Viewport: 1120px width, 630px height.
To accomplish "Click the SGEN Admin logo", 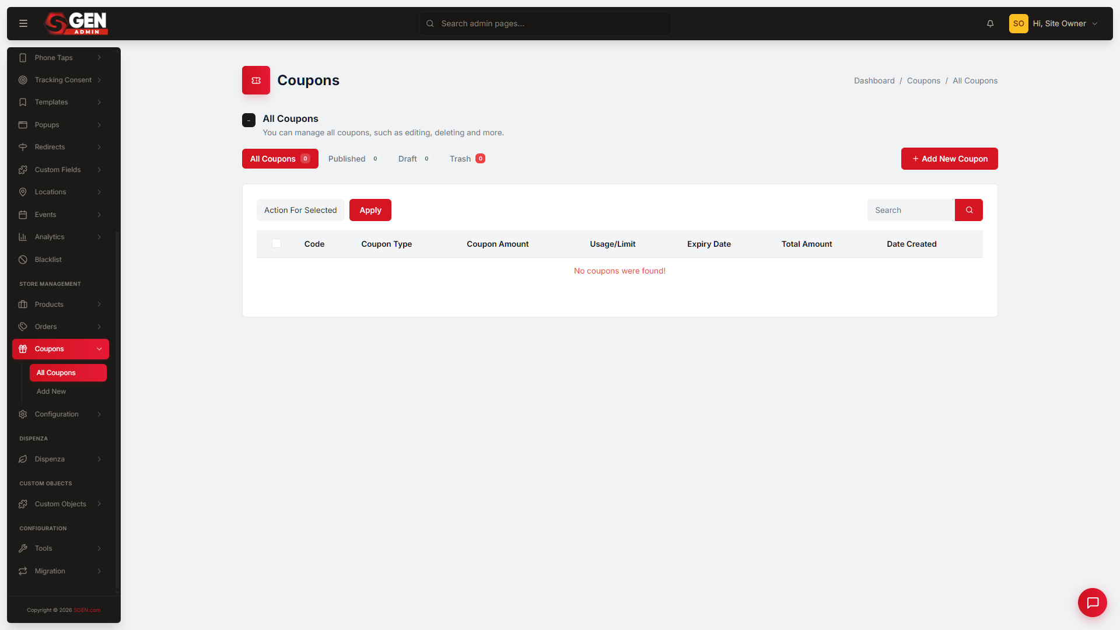I will coord(76,23).
